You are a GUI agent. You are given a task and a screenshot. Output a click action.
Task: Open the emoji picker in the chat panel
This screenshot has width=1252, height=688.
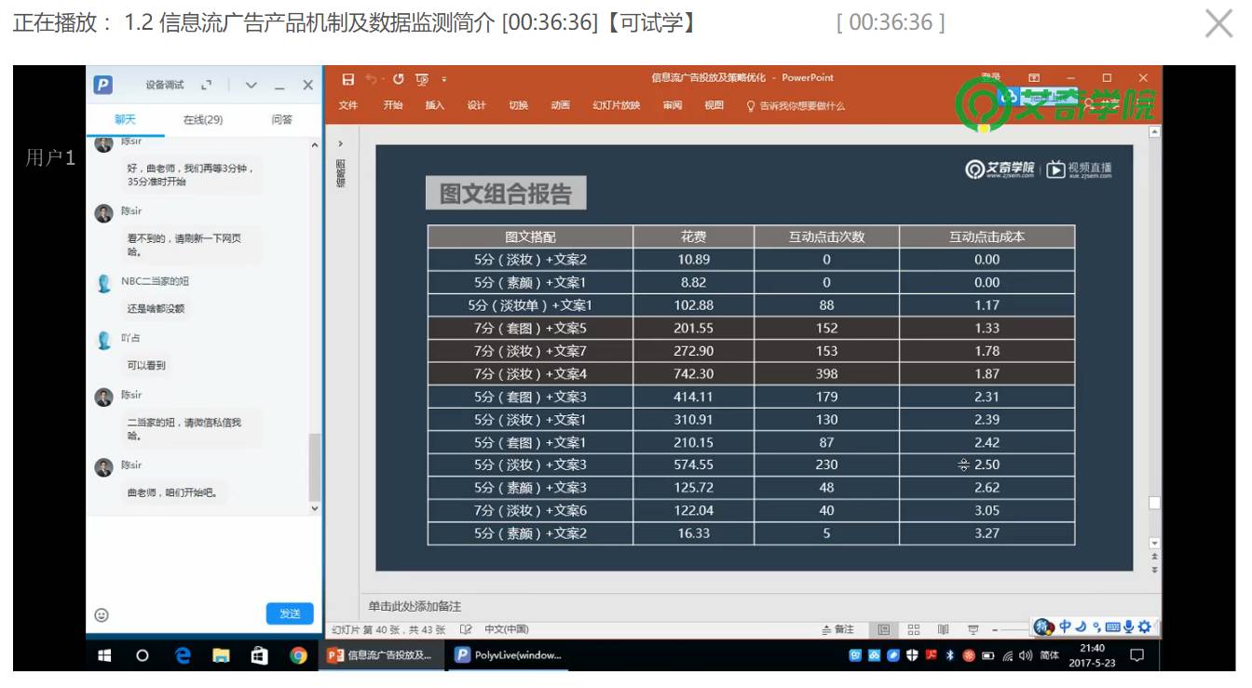(102, 614)
